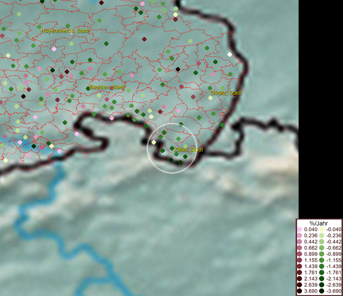Image resolution: width=343 pixels, height=296 pixels.
Task: Select the 0.040 pink legend swatch
Action: [299, 229]
